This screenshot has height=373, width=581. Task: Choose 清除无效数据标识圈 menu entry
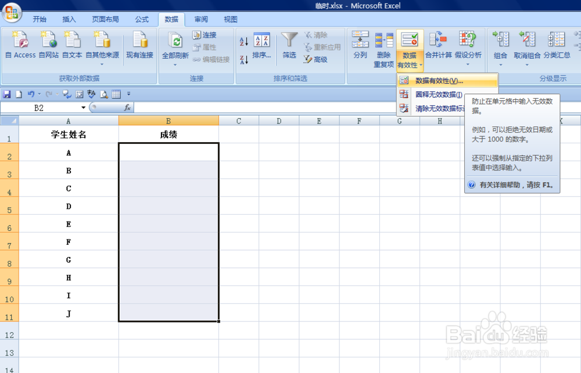(x=432, y=108)
